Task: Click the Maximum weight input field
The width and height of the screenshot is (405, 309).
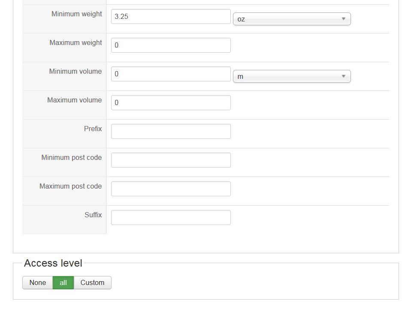Action: (171, 45)
